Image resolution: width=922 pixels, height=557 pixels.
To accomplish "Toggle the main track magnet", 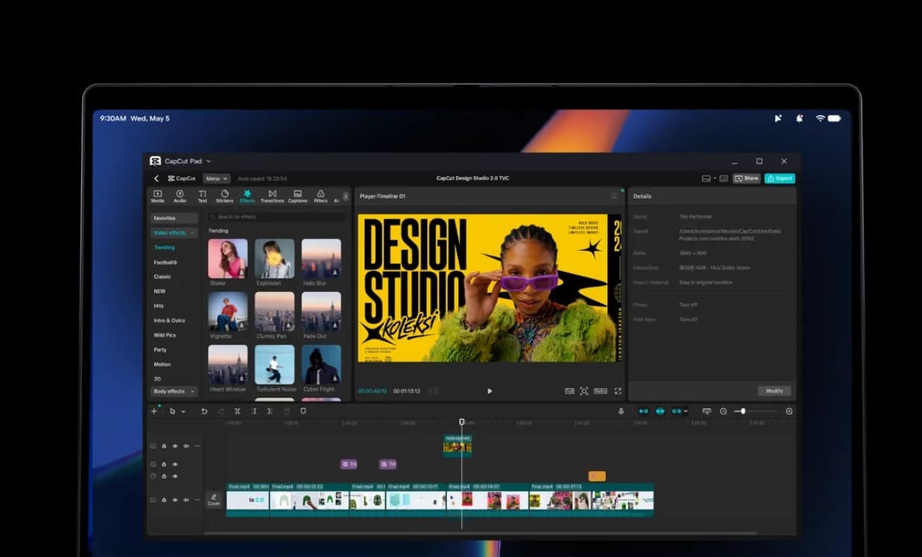I will click(x=643, y=411).
